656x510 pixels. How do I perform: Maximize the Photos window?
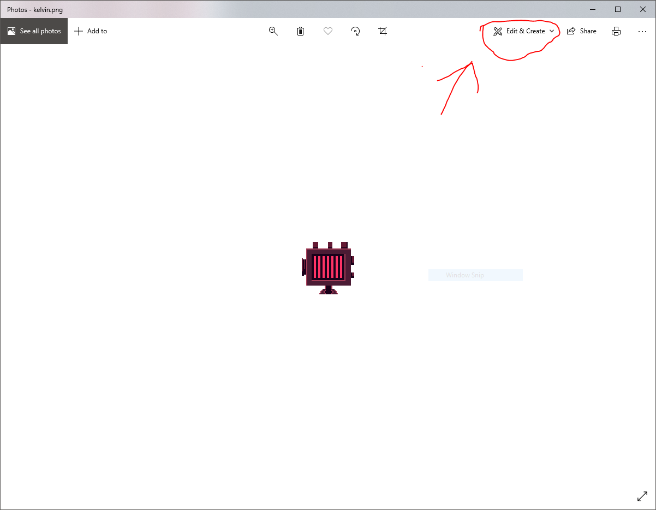pyautogui.click(x=618, y=9)
